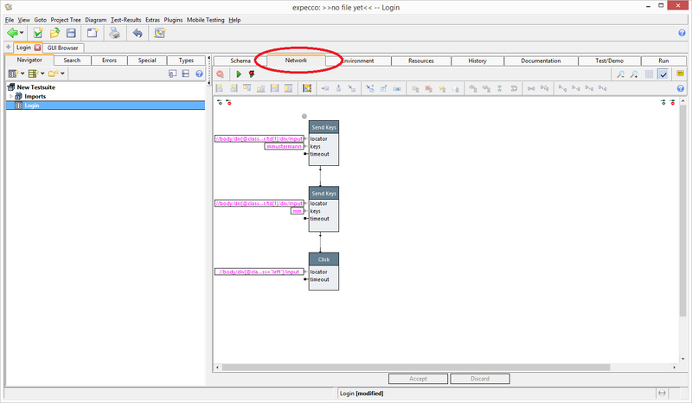This screenshot has height=403, width=692.
Task: Click the Discard button
Action: [479, 379]
